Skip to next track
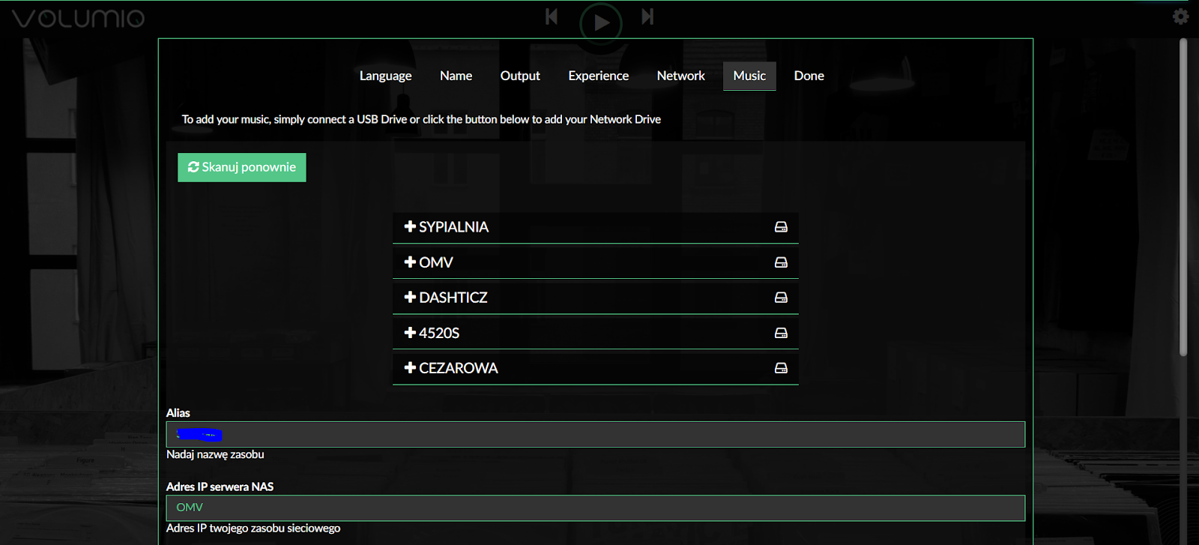Image resolution: width=1199 pixels, height=545 pixels. pyautogui.click(x=647, y=16)
